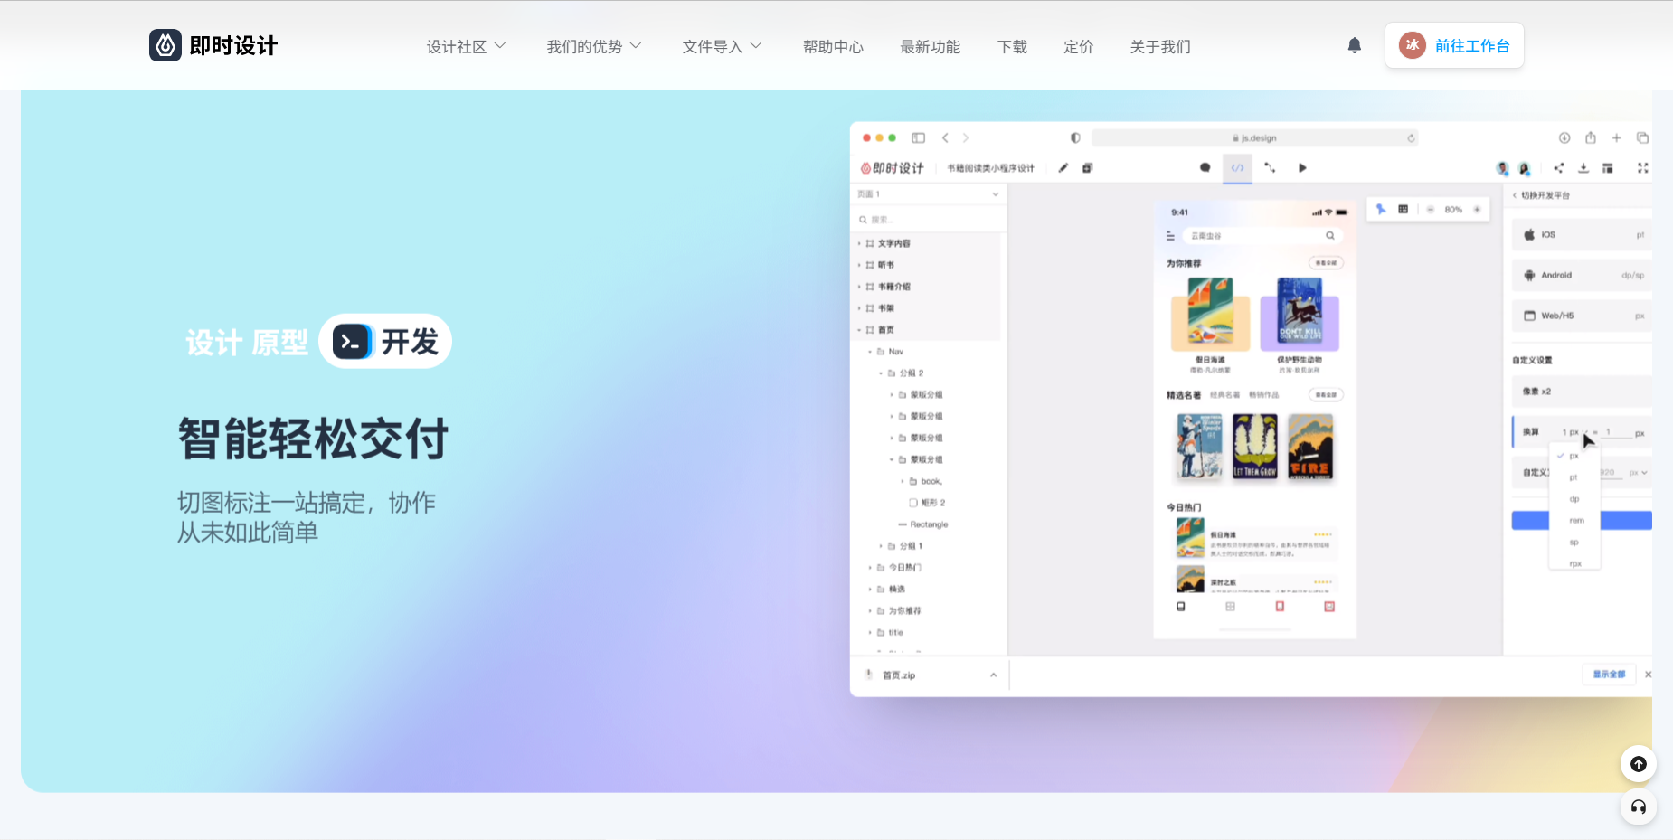1673x840 pixels.
Task: Go to workspace via 前往工作台 button
Action: pyautogui.click(x=1454, y=45)
